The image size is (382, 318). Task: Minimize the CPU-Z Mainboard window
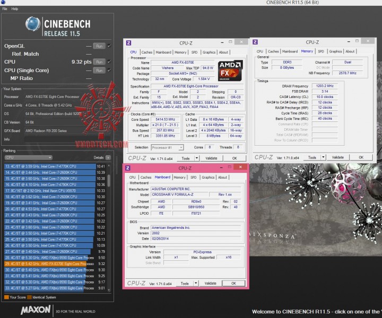pyautogui.click(x=221, y=167)
